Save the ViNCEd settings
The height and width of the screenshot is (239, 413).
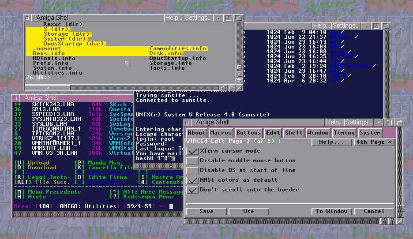click(x=206, y=211)
